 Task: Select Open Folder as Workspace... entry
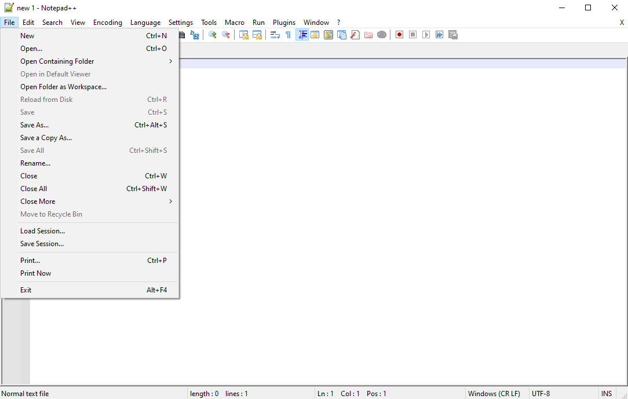90,87
